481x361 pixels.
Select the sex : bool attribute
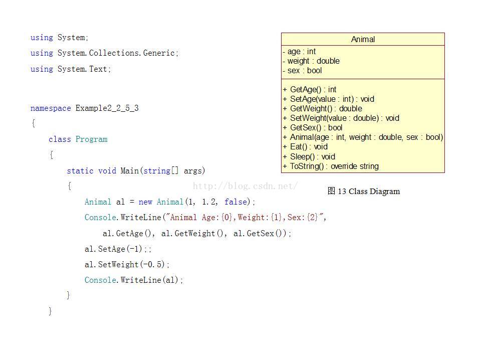(302, 71)
